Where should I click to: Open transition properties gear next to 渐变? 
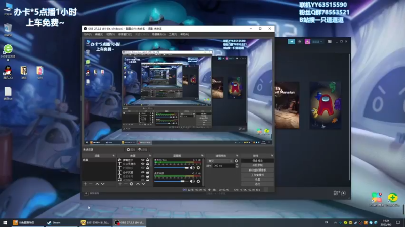tap(236, 161)
